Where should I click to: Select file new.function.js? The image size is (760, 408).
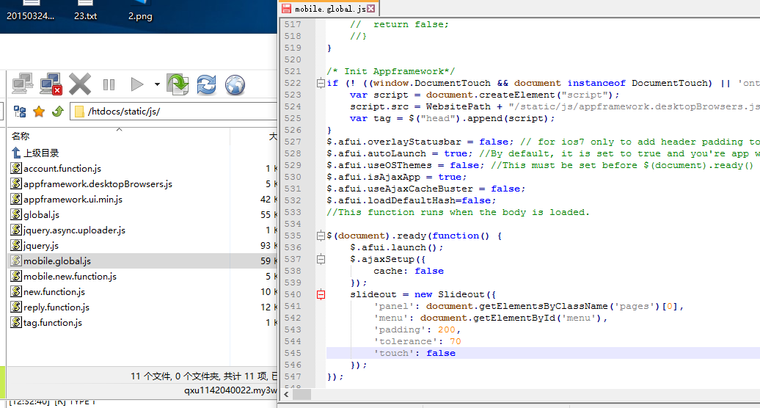click(48, 292)
